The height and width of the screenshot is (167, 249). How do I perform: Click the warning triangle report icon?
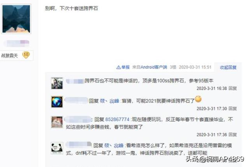pos(118,67)
